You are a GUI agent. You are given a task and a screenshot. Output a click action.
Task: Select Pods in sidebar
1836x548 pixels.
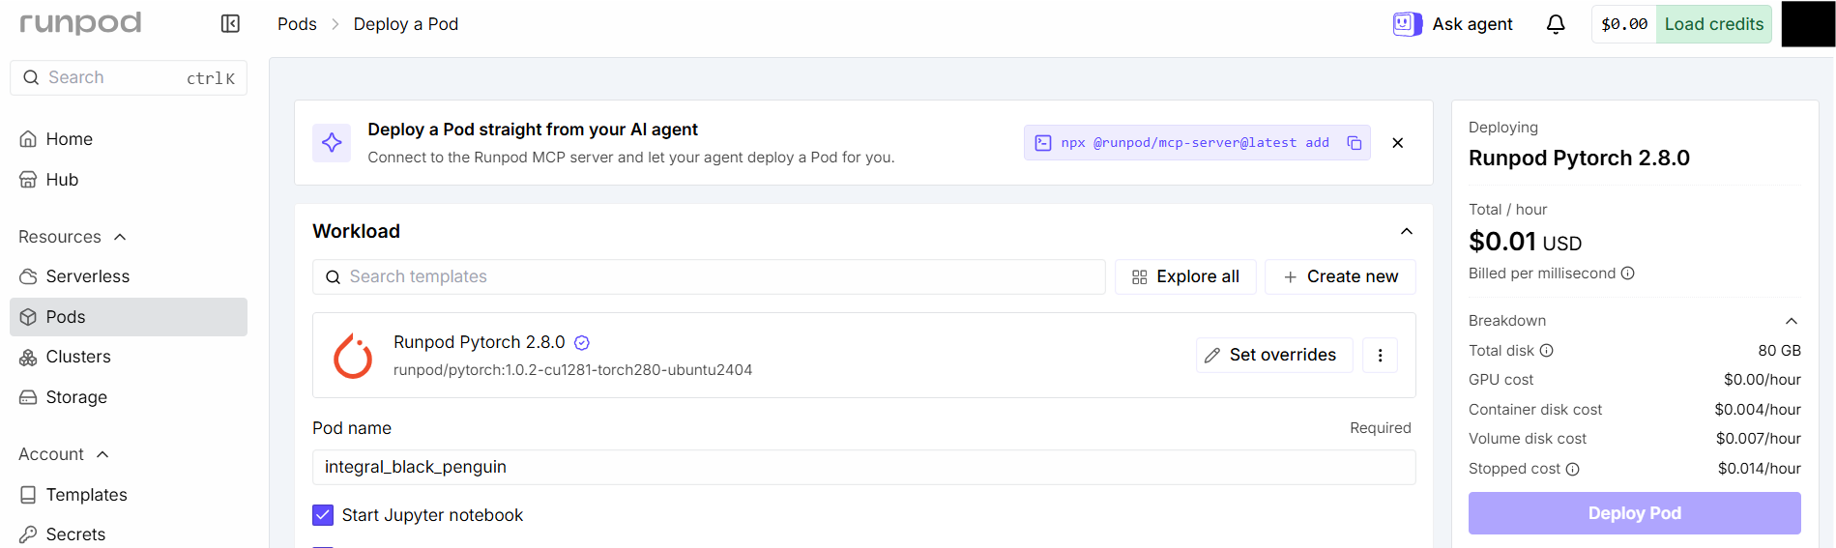129,317
